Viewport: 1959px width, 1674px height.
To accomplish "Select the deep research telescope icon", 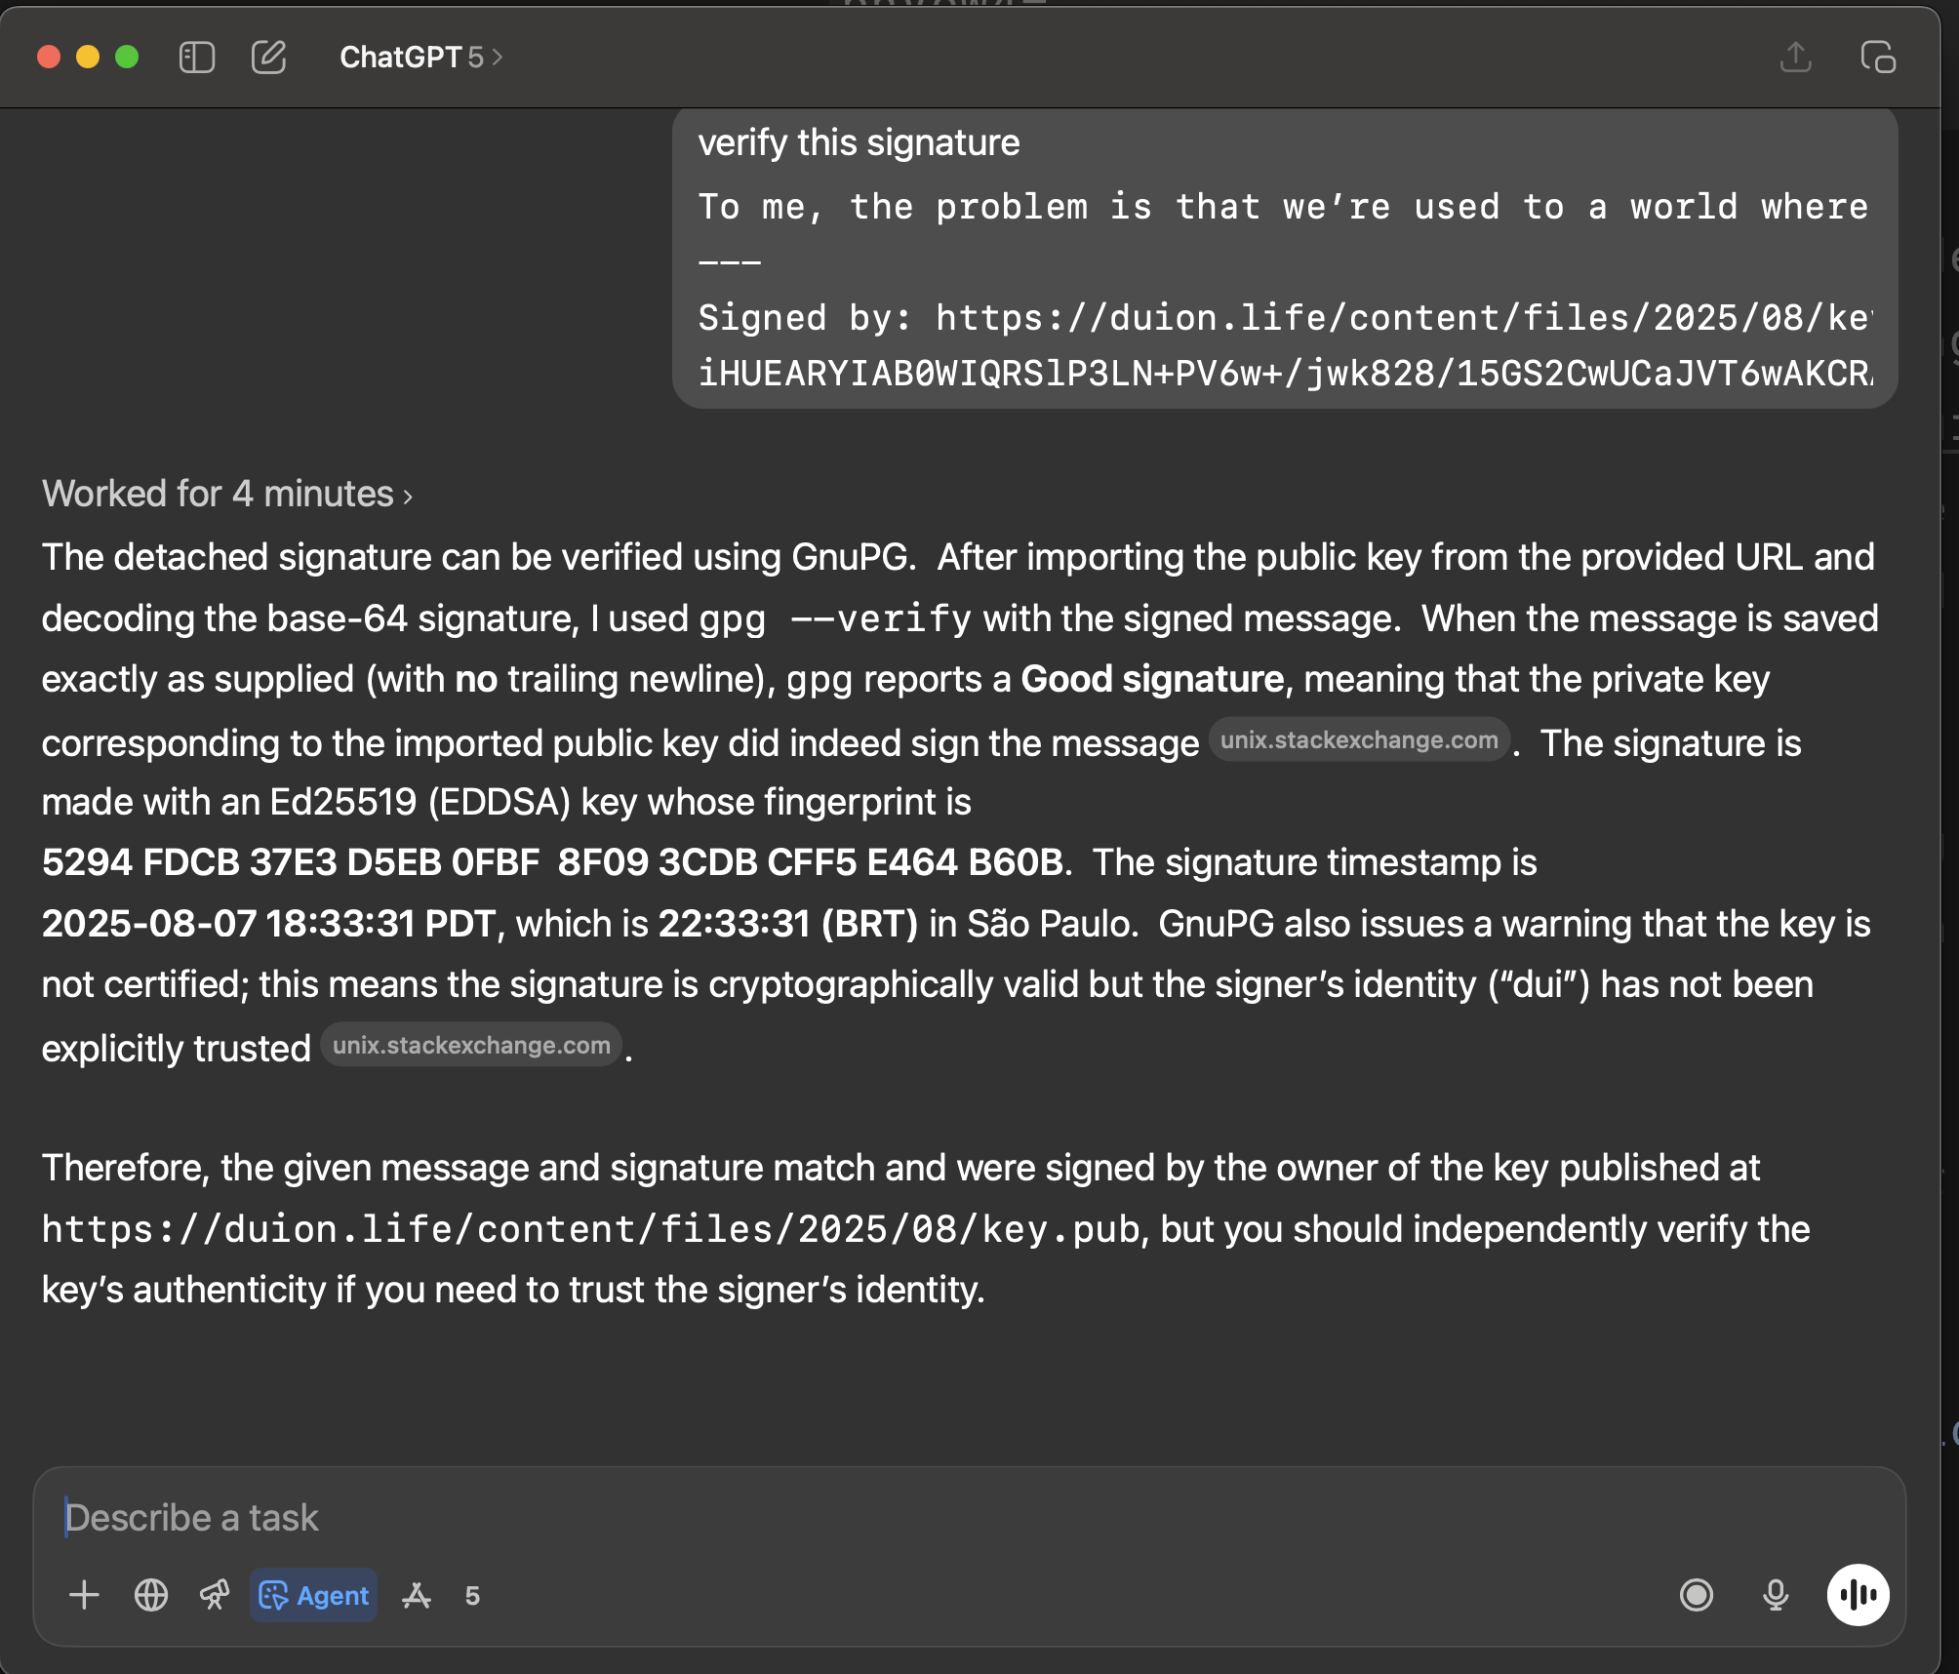I will click(215, 1596).
